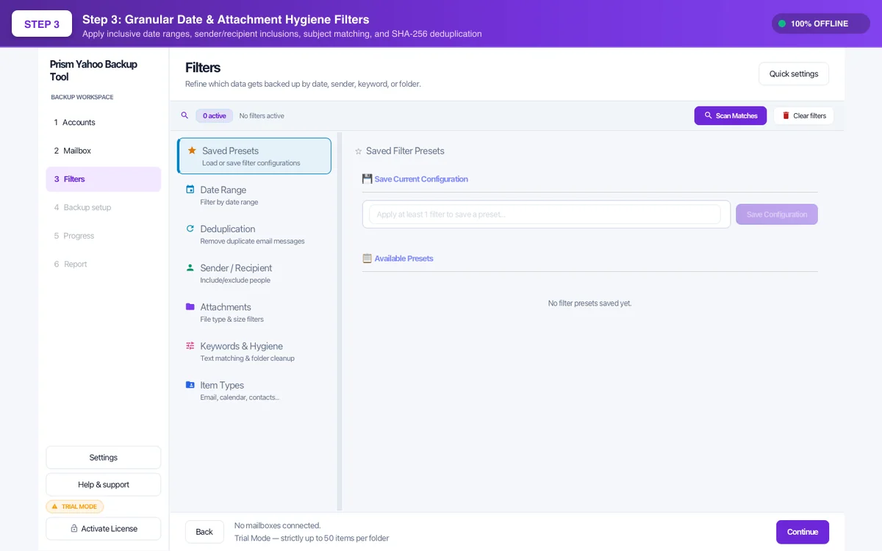Click the floppy disk Save Current Configuration icon
Screen dimensions: 882x551
(x=367, y=179)
